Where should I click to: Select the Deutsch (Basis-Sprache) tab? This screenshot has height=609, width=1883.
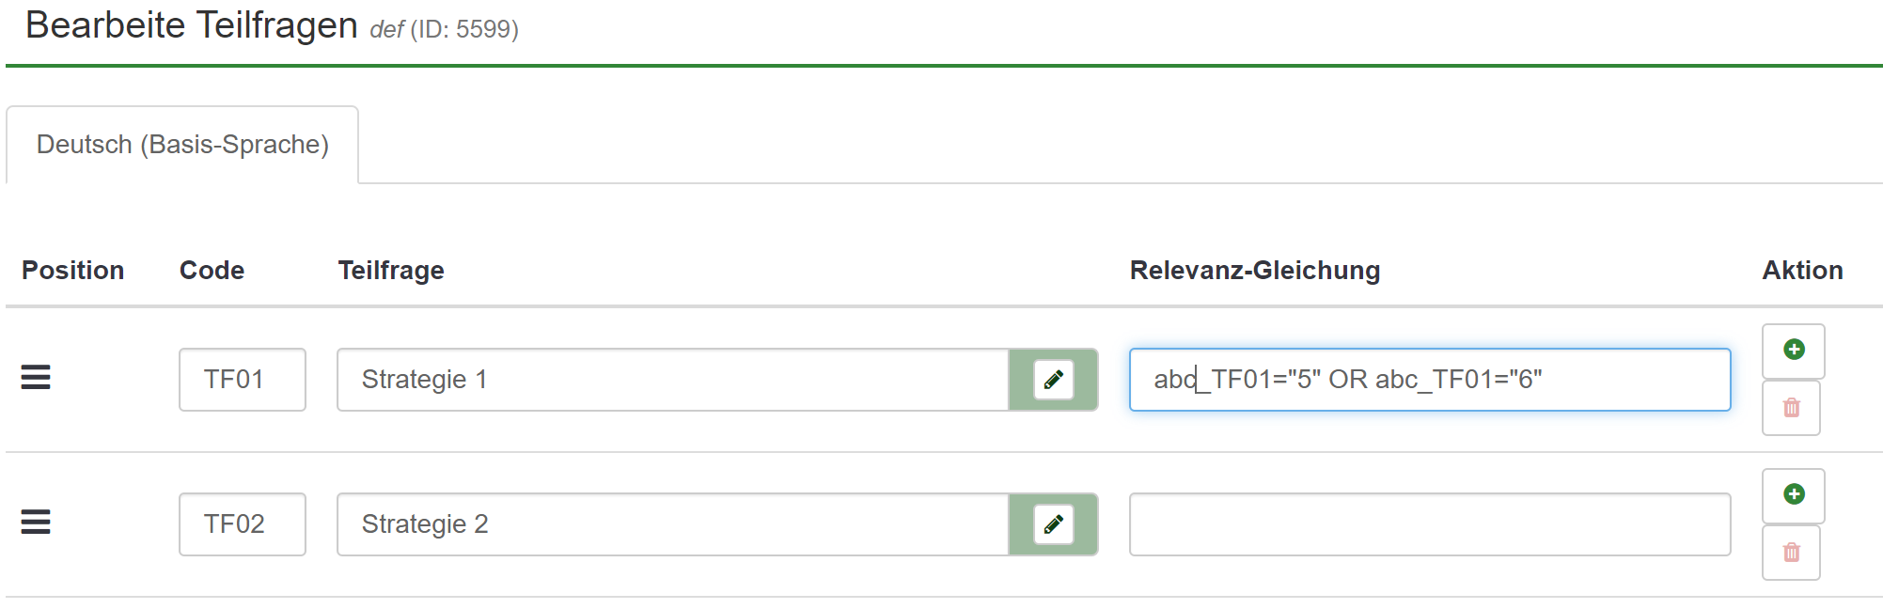click(x=182, y=145)
